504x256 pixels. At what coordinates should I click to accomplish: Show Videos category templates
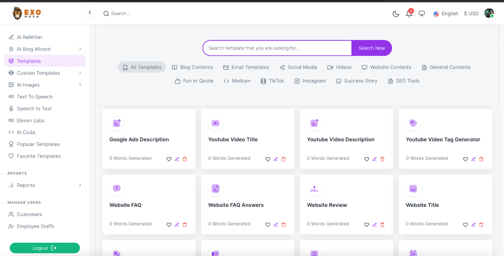339,67
